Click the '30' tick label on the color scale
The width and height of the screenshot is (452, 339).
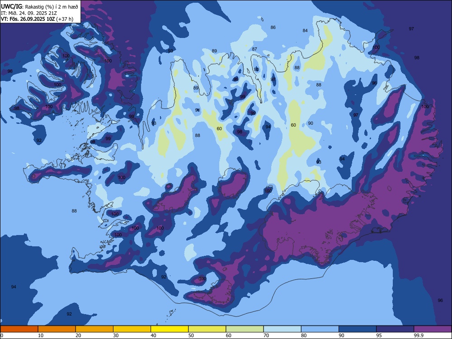[116, 335]
